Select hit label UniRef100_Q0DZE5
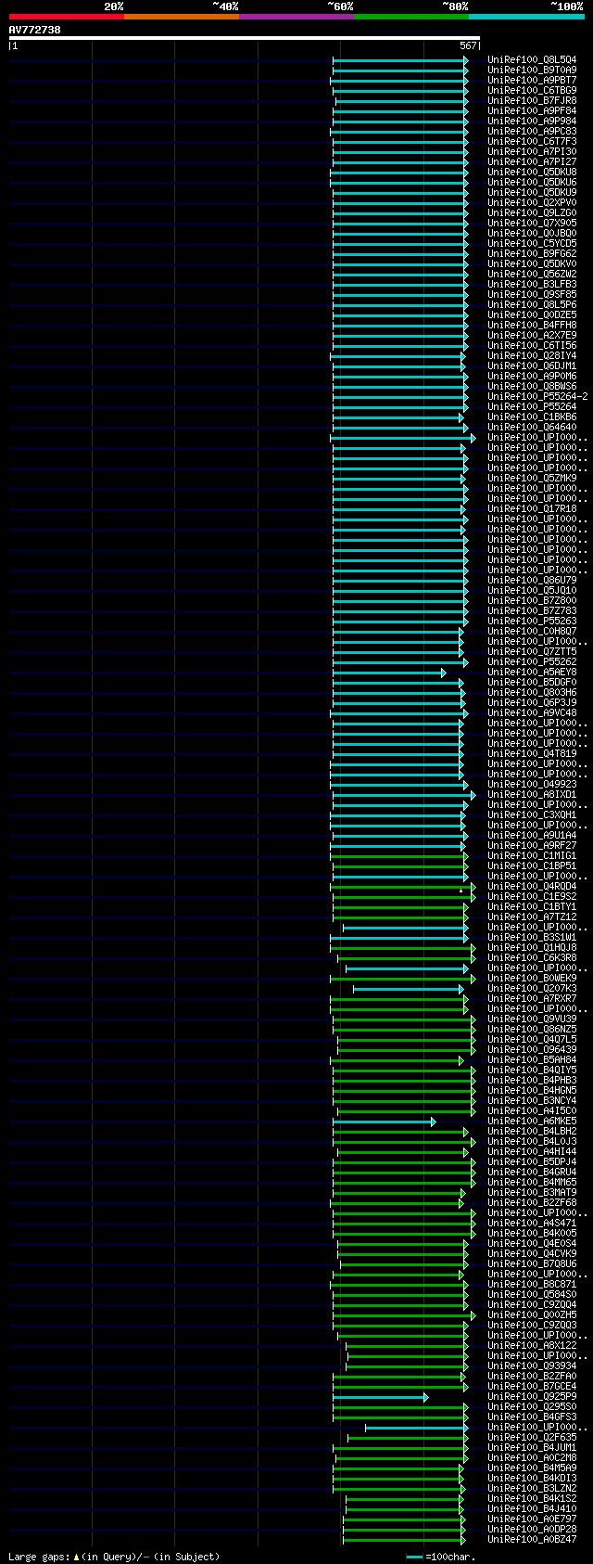Viewport: 593px width, 1564px height. coord(532,314)
